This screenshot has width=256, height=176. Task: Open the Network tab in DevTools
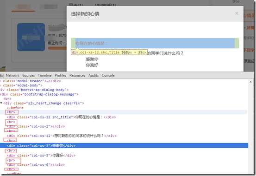point(12,76)
